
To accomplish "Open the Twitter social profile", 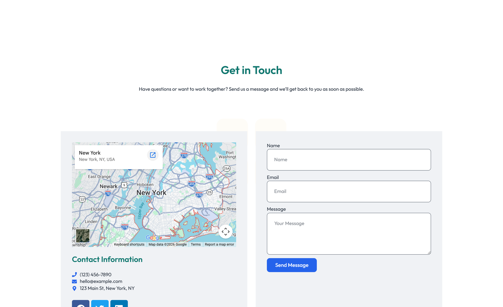I will (100, 304).
